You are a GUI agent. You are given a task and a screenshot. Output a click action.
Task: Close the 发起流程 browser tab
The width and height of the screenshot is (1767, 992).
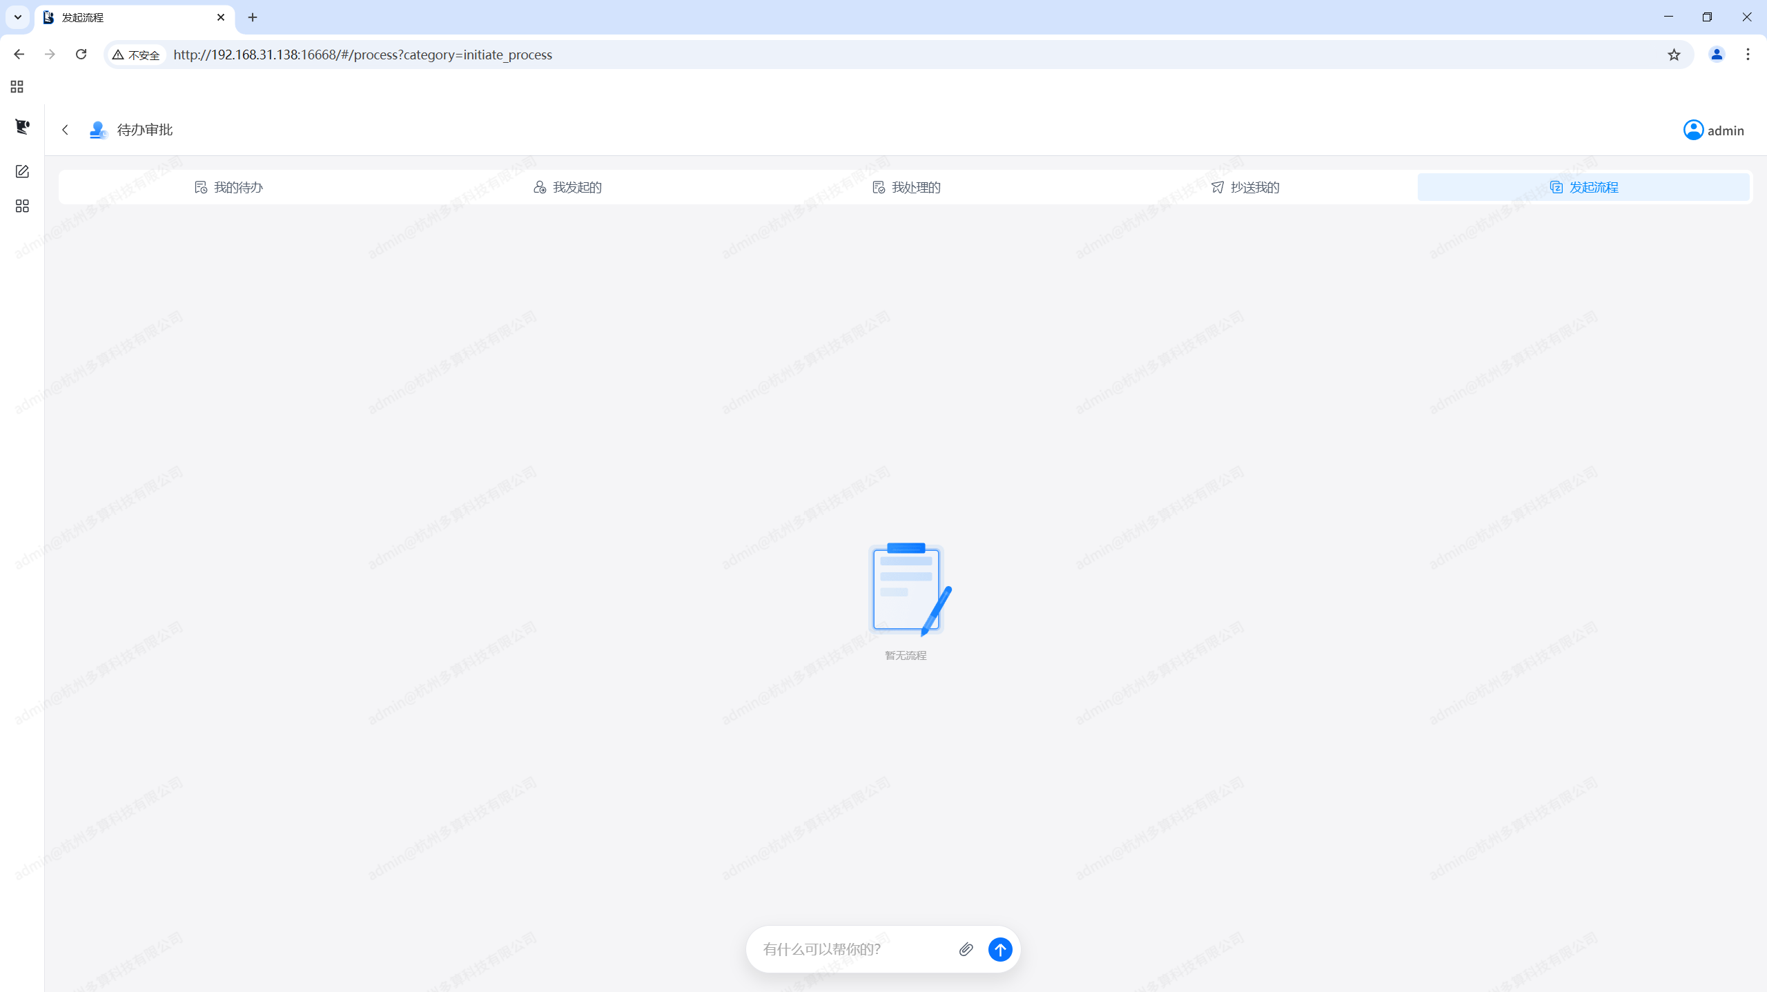221,17
